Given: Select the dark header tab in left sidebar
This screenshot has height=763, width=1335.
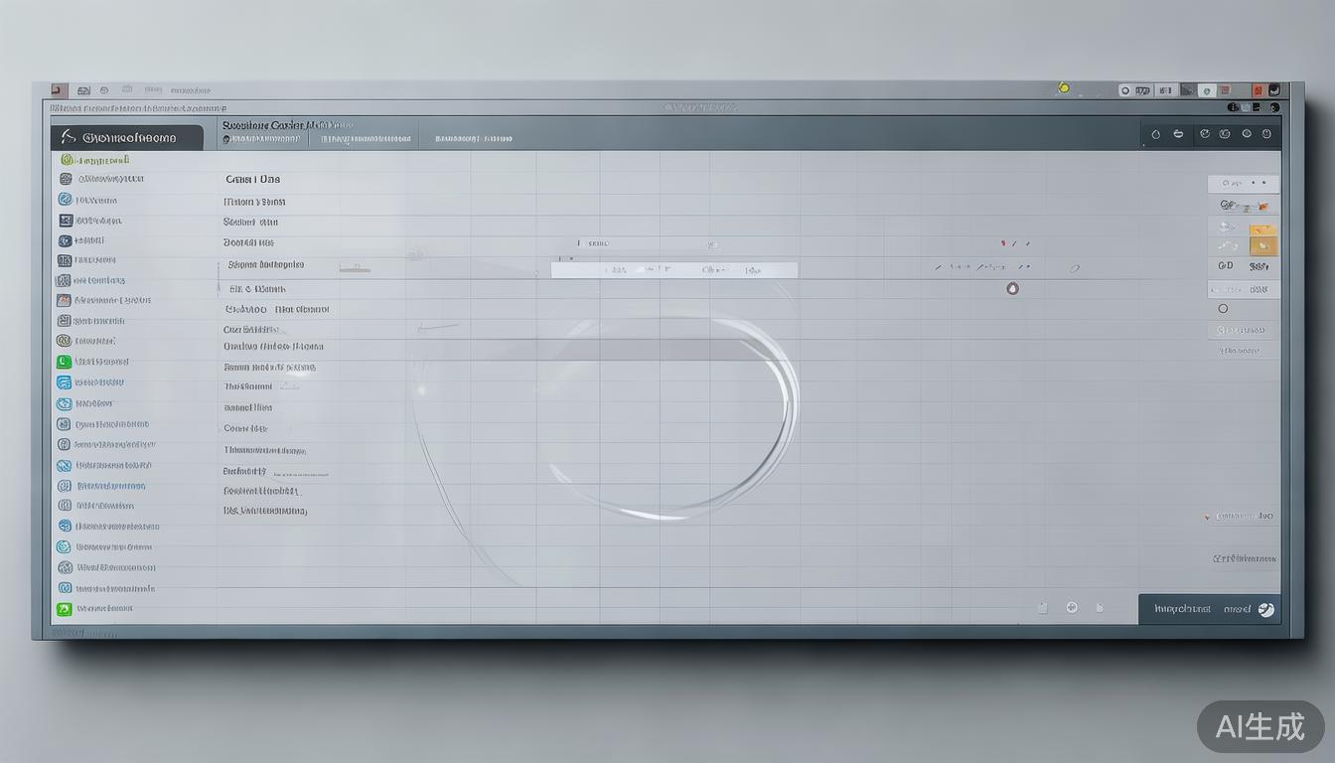Looking at the screenshot, I should pos(126,137).
